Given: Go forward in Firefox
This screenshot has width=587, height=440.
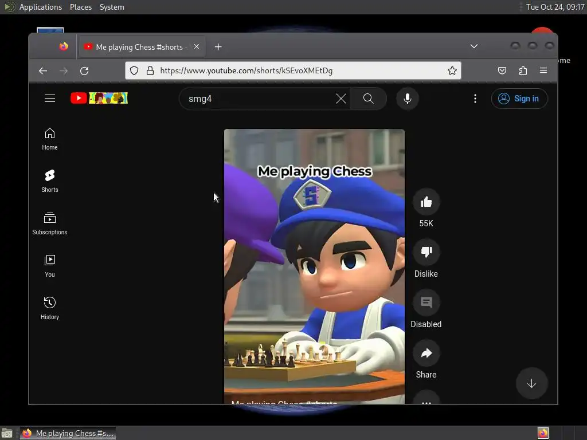Looking at the screenshot, I should (64, 70).
